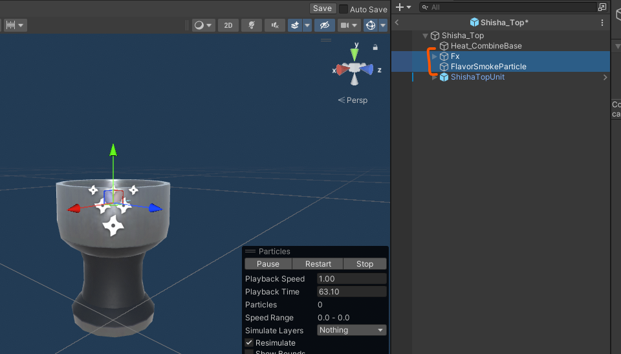Click the Z axis cone on orientation gizmo
This screenshot has height=354, width=621.
367,70
